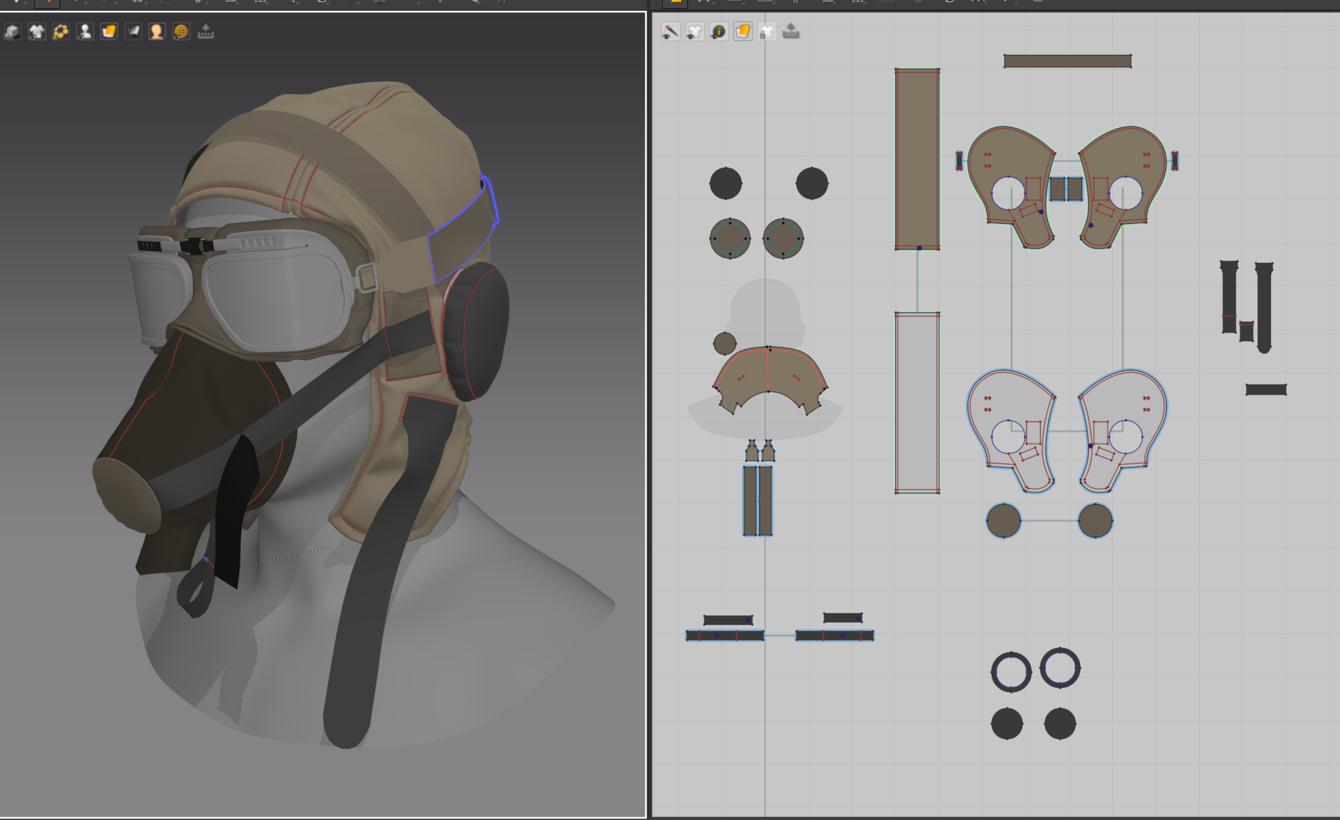Show arrangement points around the avatar

[60, 32]
